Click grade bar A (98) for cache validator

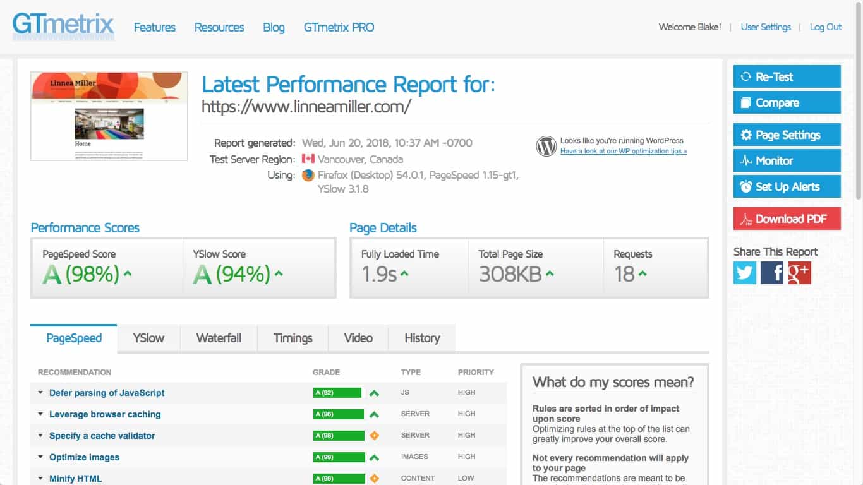pos(339,436)
